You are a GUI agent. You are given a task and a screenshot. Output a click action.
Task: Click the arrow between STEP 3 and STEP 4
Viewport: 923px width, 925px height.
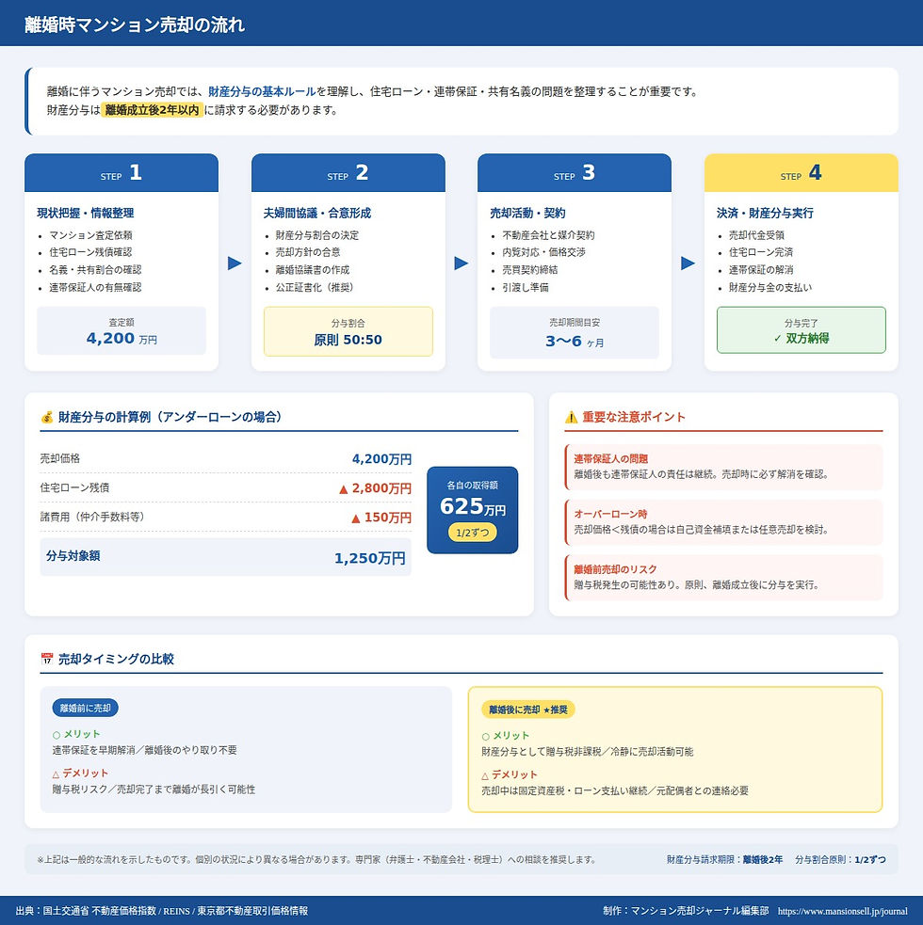(688, 263)
